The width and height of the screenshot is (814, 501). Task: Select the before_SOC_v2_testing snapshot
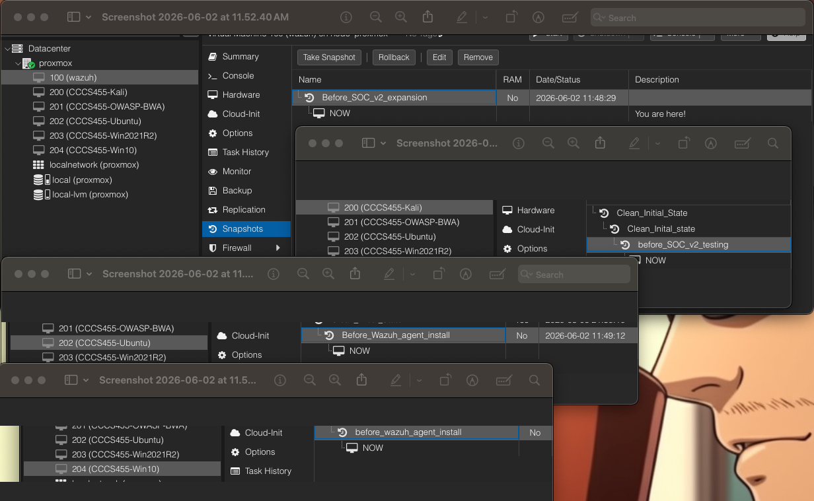688,245
